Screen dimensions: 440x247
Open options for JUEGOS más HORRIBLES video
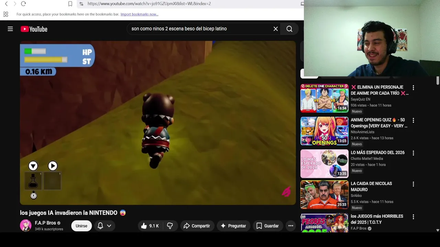[x=414, y=217]
